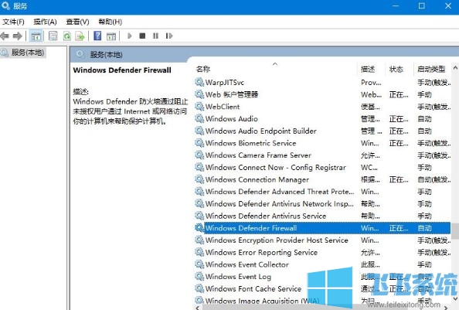Click the vertical scrollbar up arrow

tap(455, 68)
